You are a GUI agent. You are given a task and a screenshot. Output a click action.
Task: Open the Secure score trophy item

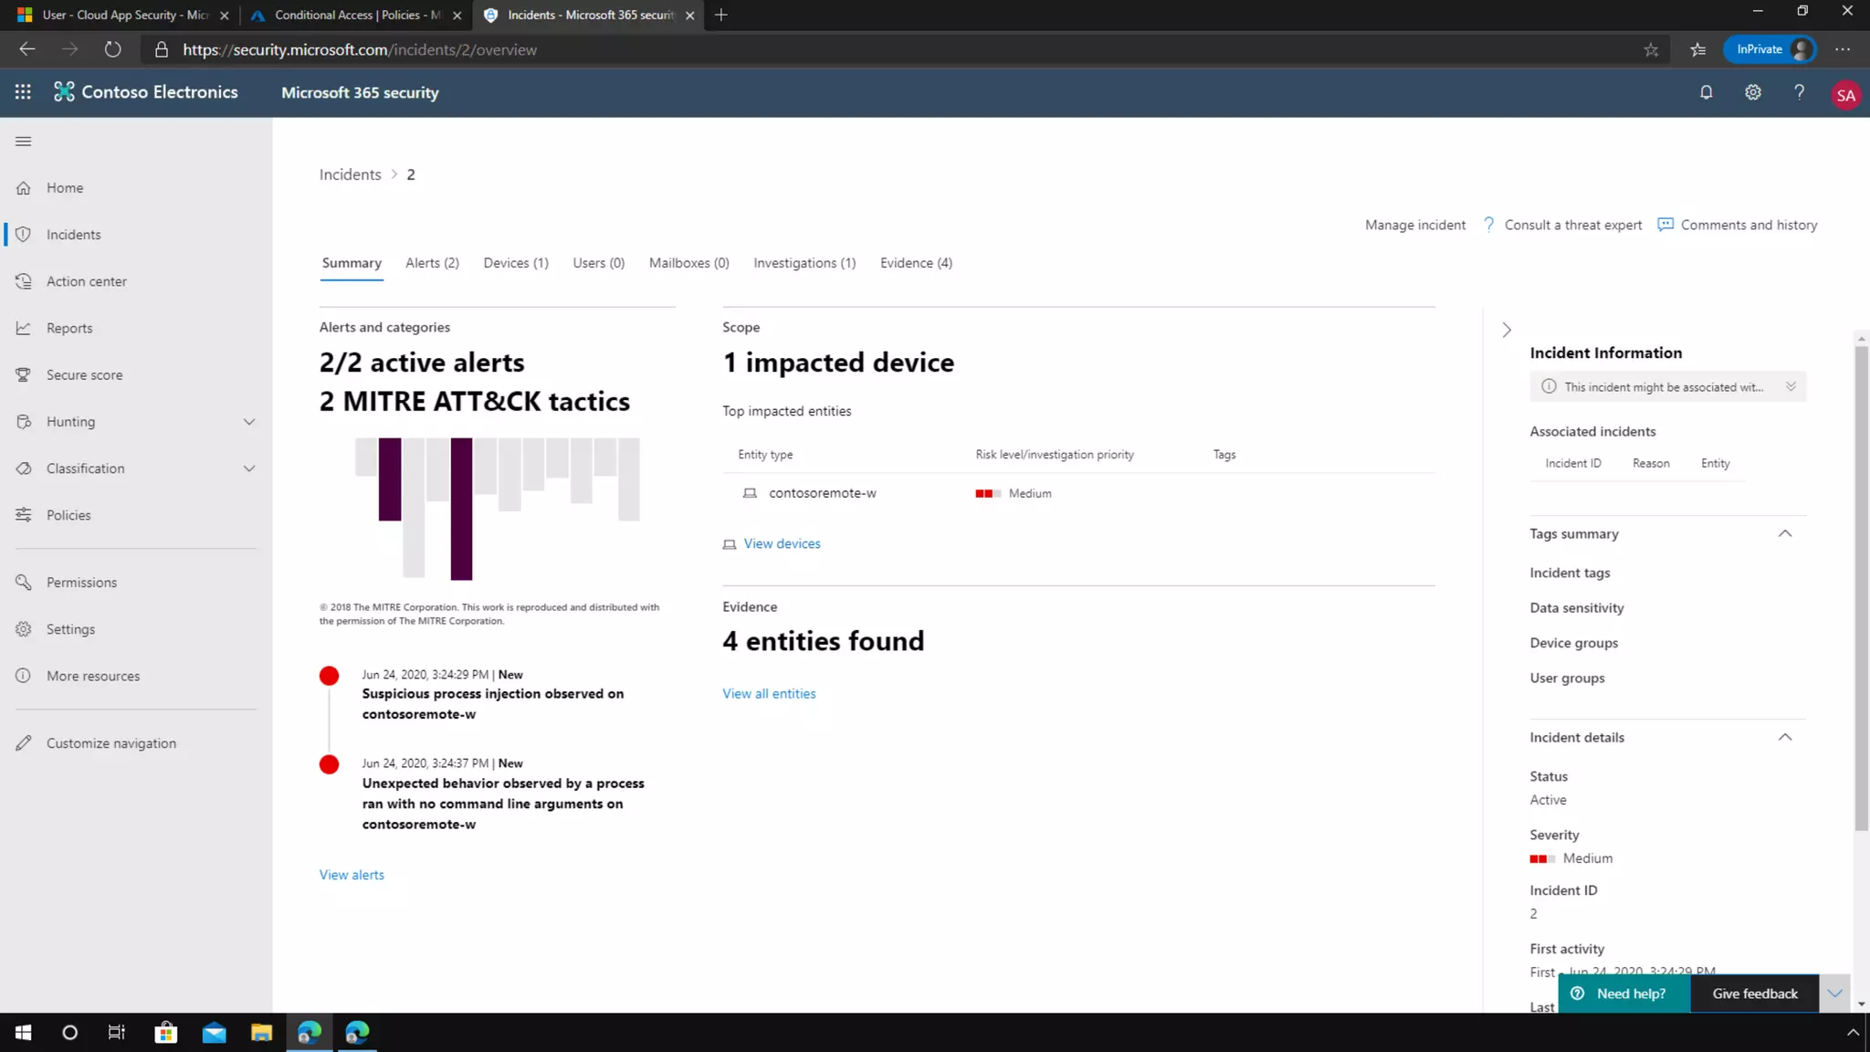coord(84,374)
